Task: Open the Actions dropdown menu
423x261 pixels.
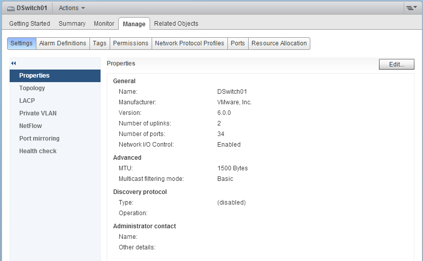Action: point(72,8)
